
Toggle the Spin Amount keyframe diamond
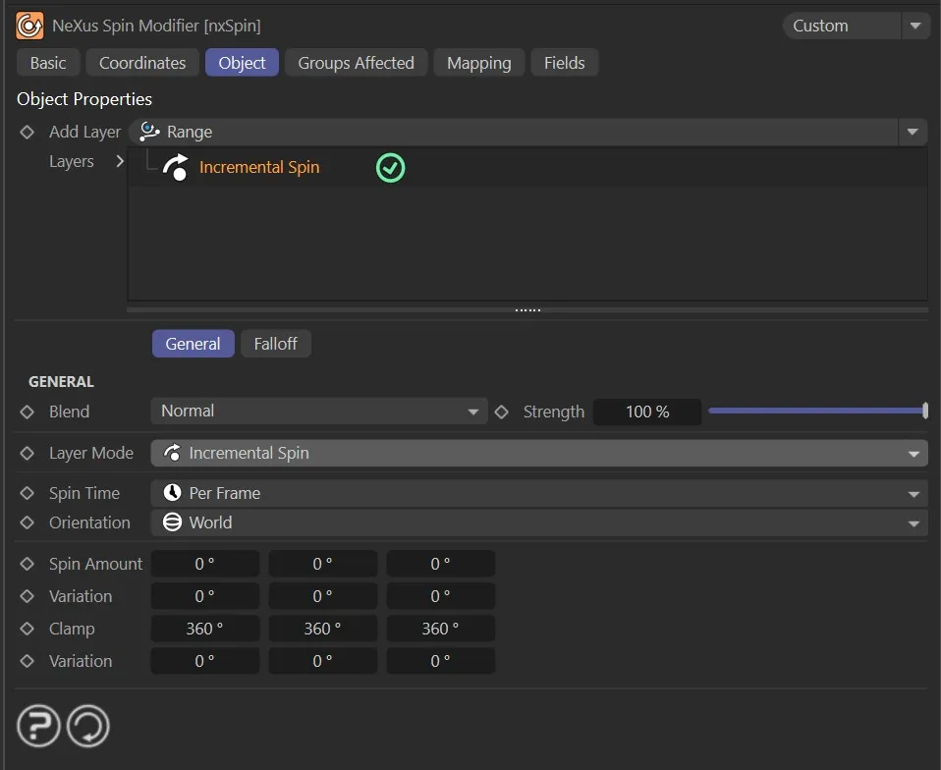(x=28, y=564)
